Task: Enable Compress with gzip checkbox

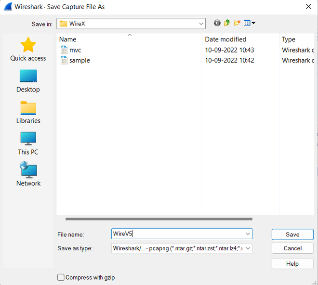Action: [x=61, y=277]
